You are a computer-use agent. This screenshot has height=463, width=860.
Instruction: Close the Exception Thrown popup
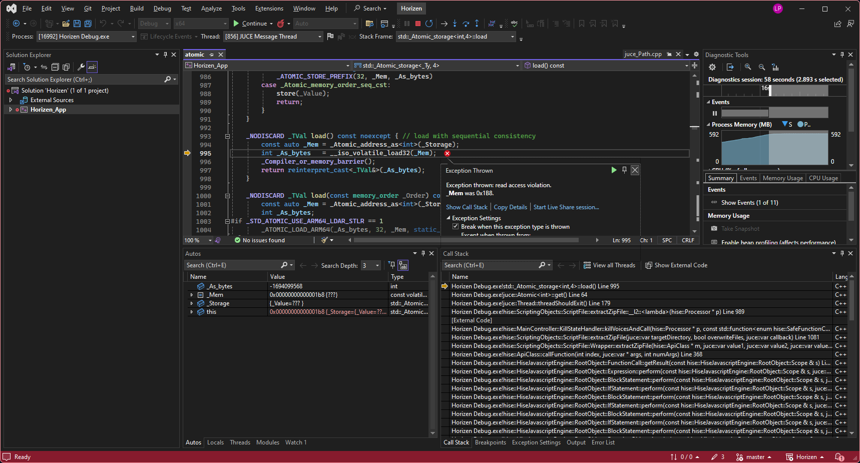coord(635,170)
